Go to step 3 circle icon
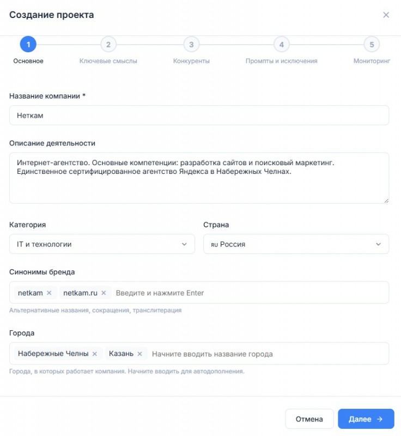 click(191, 45)
